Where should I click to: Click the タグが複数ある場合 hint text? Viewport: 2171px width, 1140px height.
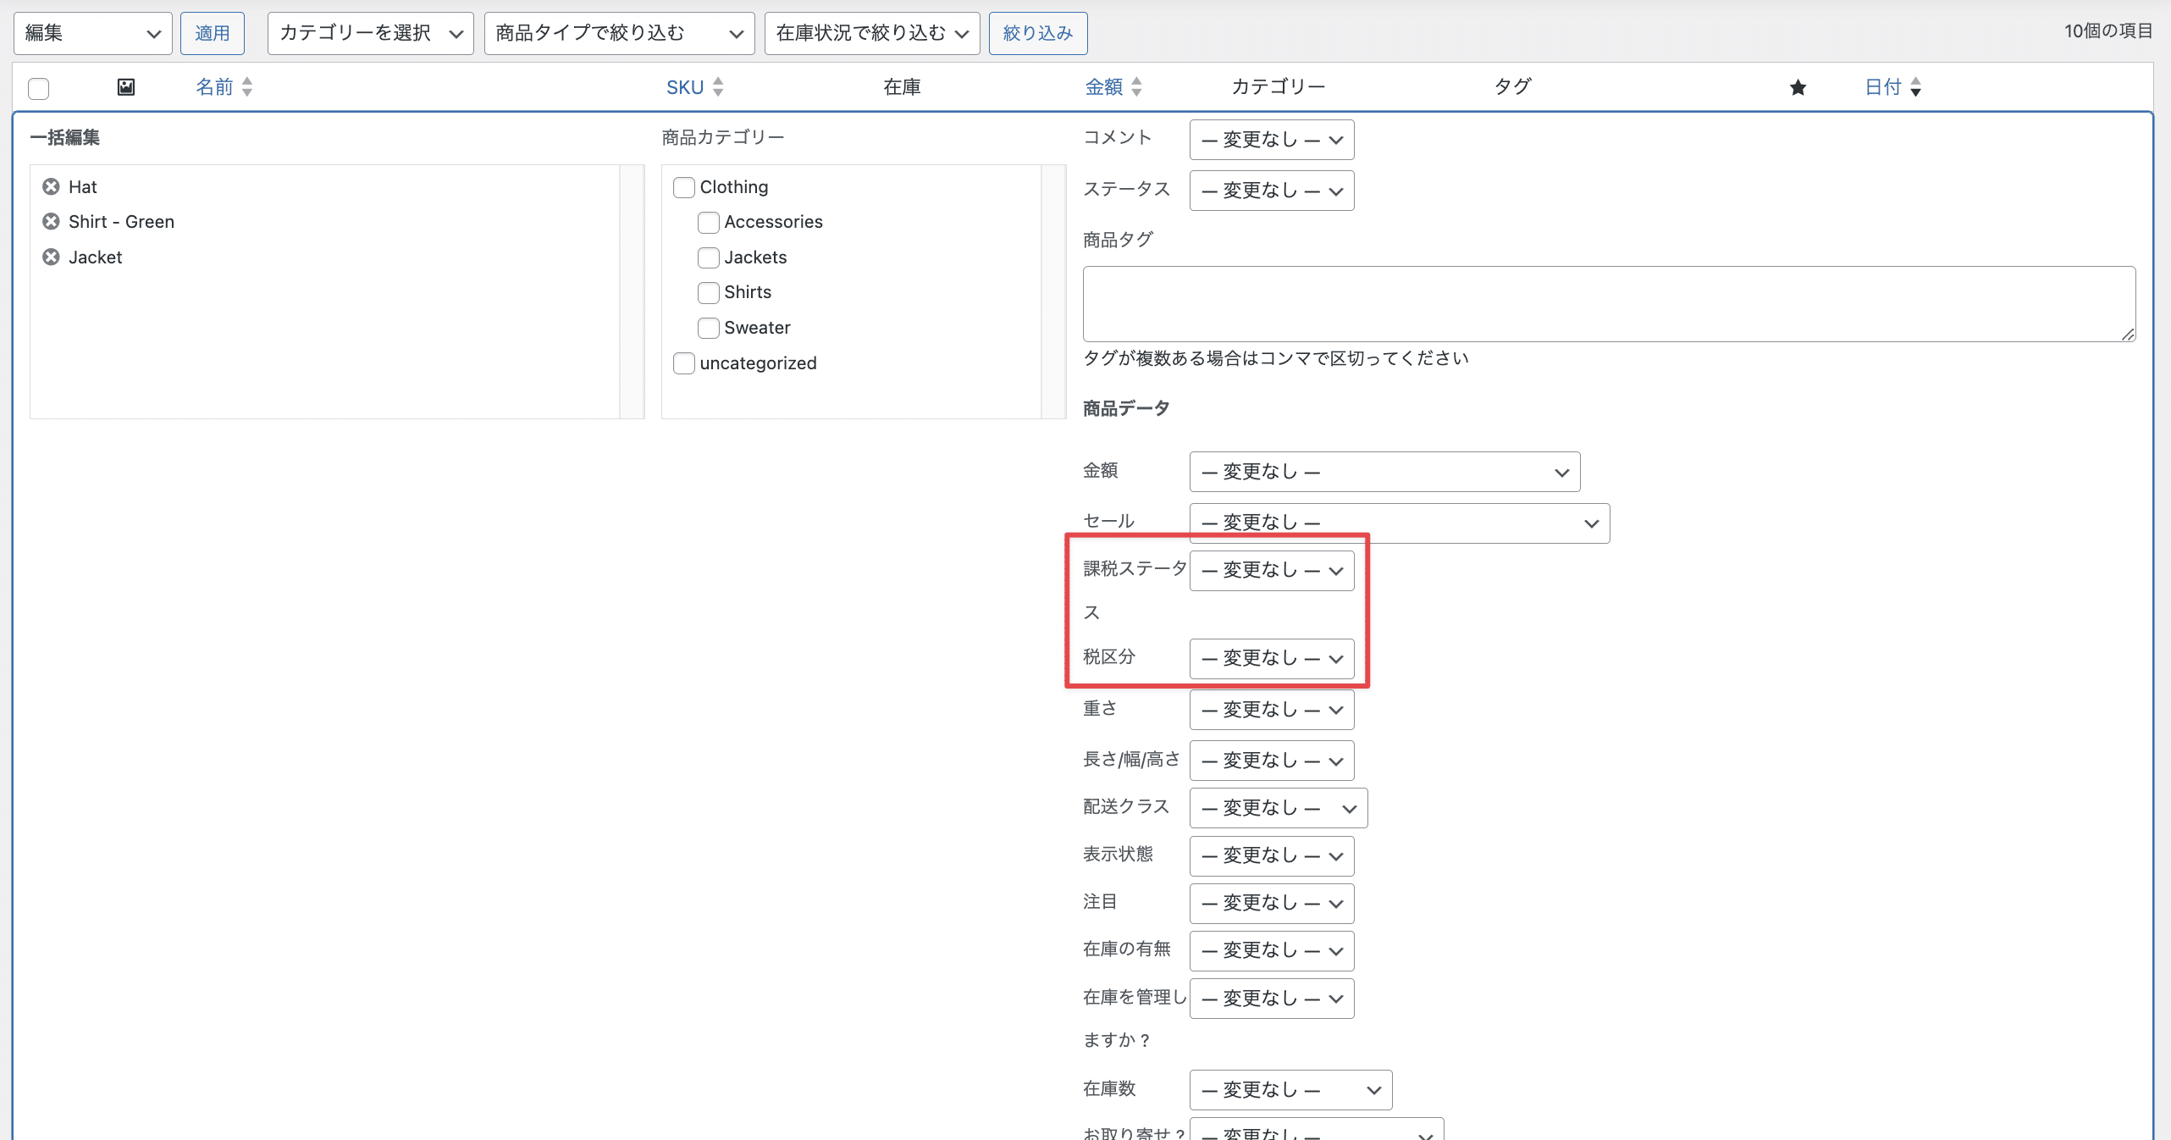[x=1276, y=358]
